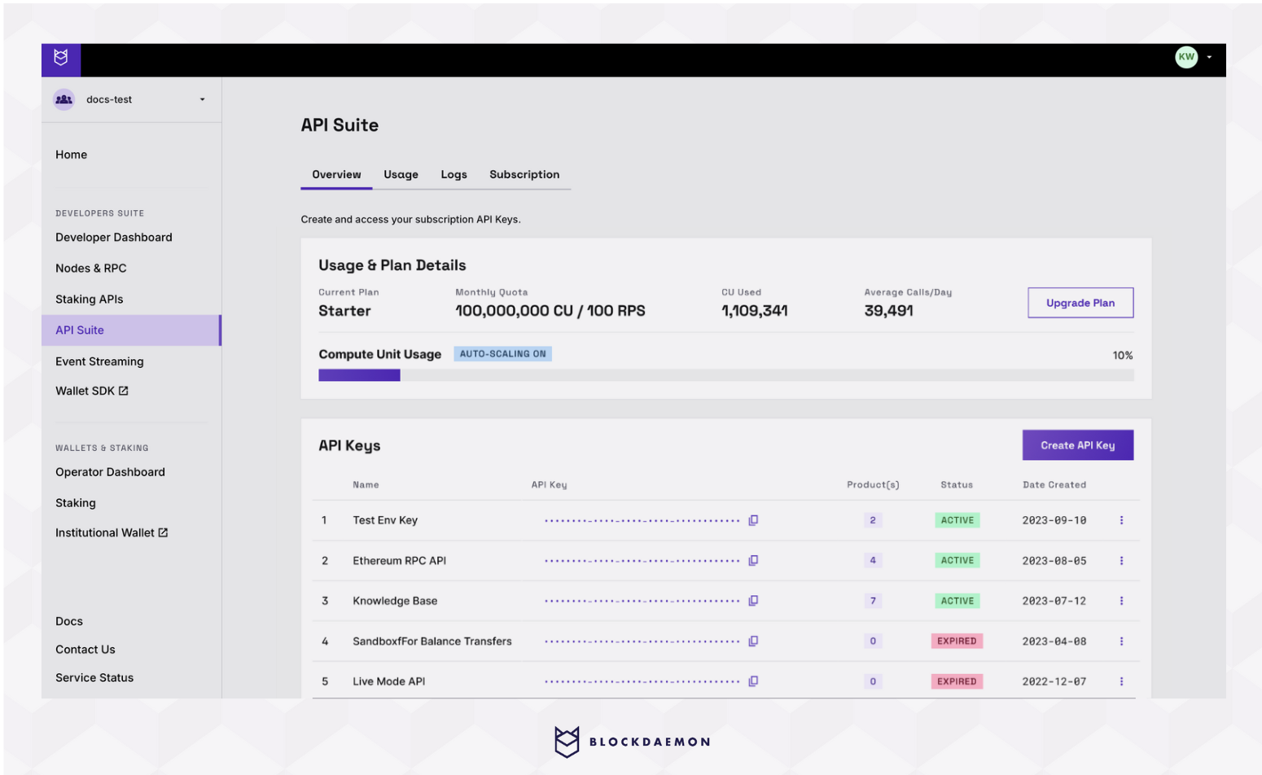Open the Staking item under Wallets & Staking
The height and width of the screenshot is (775, 1262).
[x=76, y=503]
